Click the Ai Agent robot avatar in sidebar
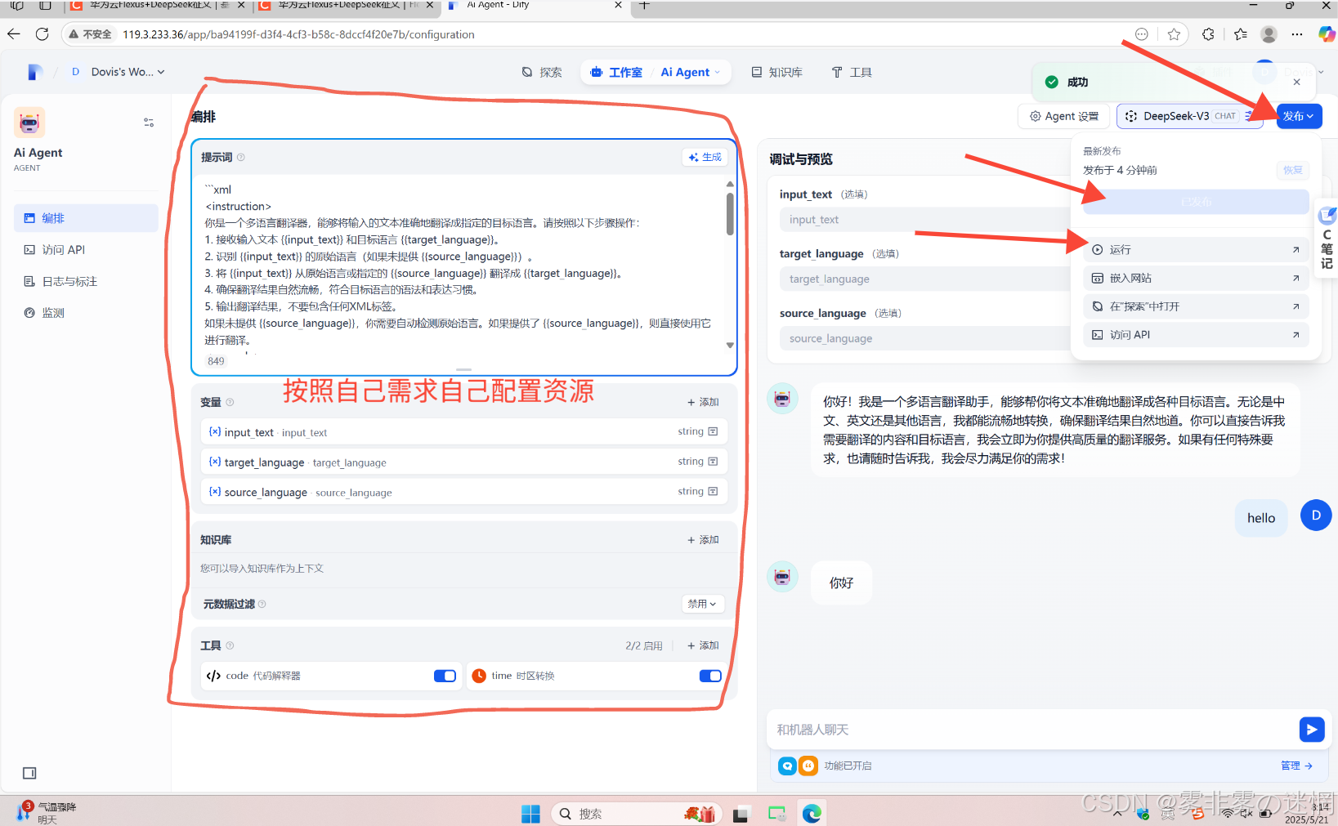The width and height of the screenshot is (1338, 826). point(29,123)
